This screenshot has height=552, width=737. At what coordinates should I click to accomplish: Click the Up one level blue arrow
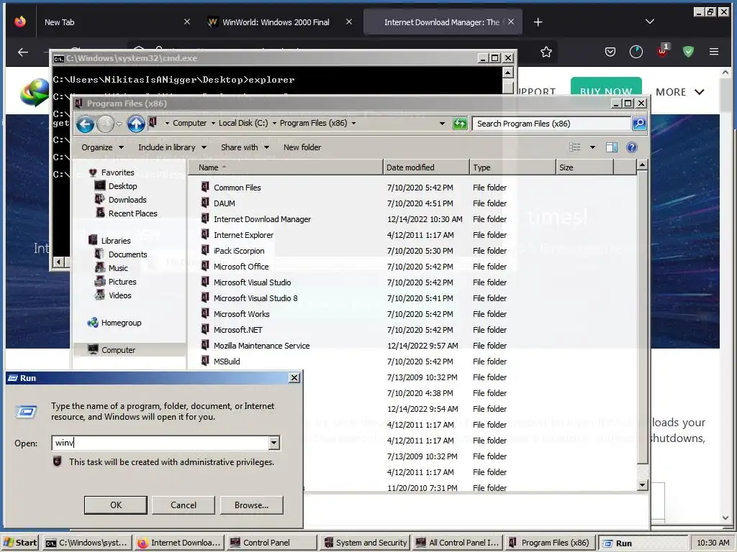[136, 124]
